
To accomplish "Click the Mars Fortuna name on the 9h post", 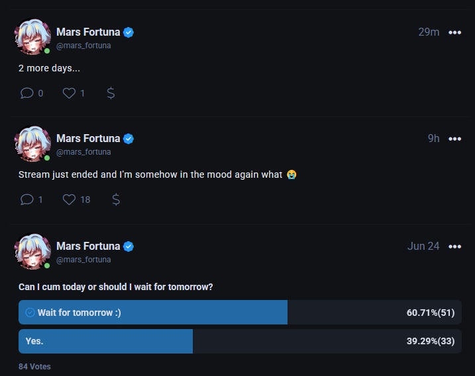I will [88, 138].
